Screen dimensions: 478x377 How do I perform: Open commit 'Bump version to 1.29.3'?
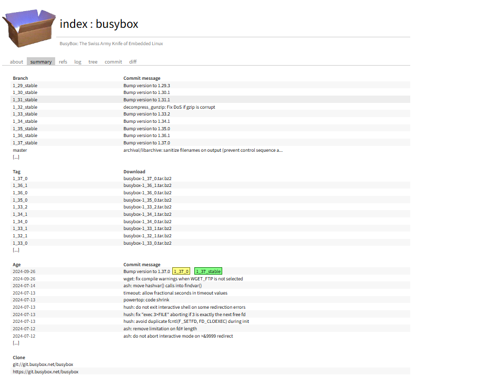147,86
